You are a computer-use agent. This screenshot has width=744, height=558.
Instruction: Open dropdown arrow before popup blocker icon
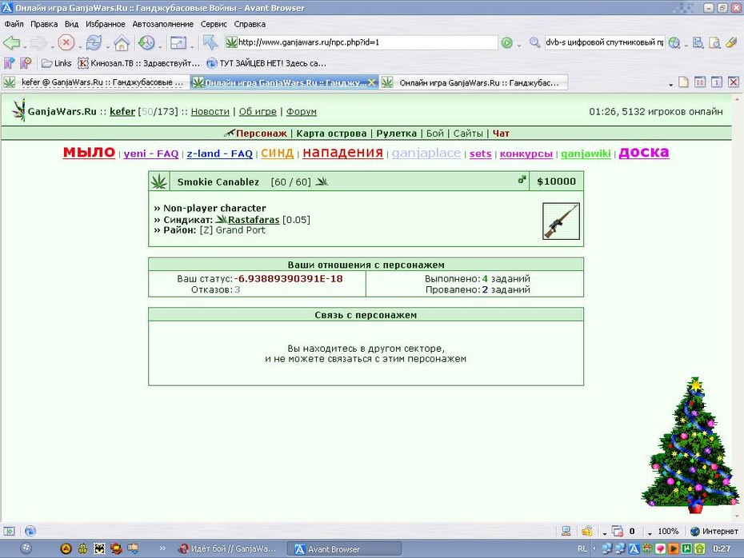click(605, 534)
